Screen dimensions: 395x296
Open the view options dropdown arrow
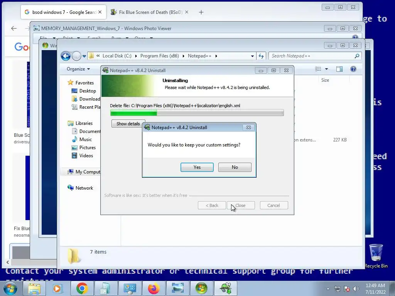point(326,69)
